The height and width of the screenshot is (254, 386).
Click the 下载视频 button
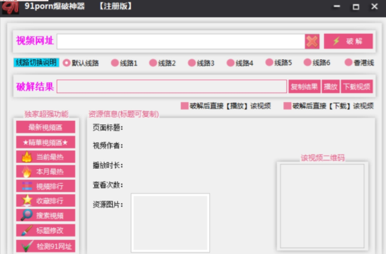coord(356,86)
